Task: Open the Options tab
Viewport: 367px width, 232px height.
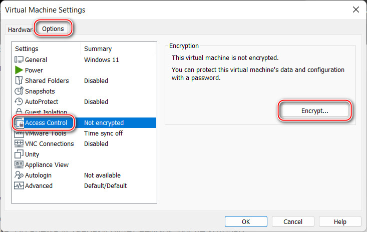Action: click(53, 28)
